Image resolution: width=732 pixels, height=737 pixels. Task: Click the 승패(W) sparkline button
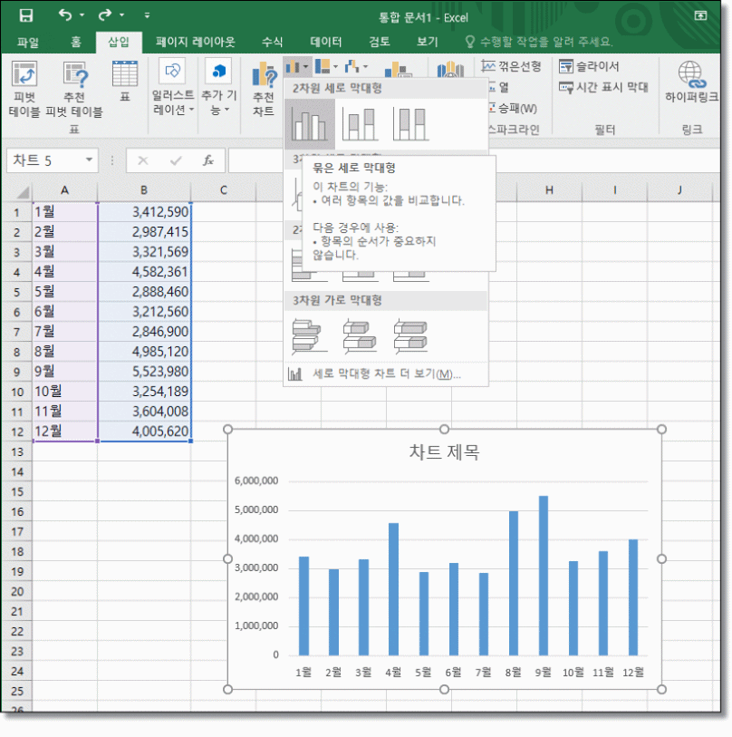coord(513,109)
